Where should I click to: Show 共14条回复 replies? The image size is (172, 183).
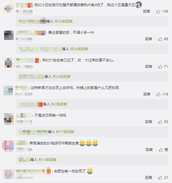tap(47, 160)
